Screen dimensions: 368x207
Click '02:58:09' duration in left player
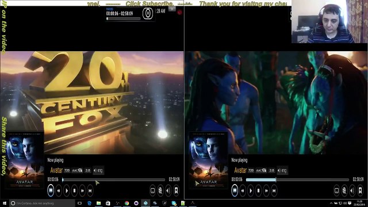coord(174,179)
